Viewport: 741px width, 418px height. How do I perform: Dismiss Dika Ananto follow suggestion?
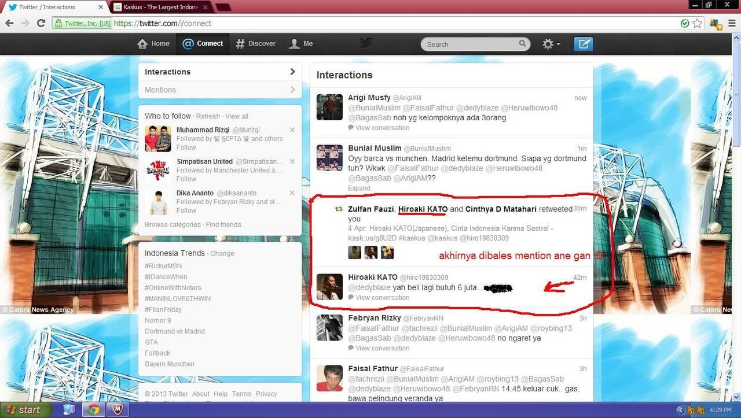click(x=292, y=193)
